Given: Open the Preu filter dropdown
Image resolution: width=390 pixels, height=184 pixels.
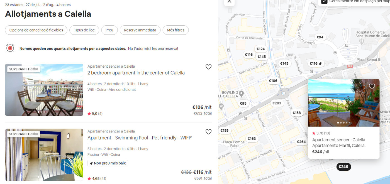Looking at the screenshot, I should click(109, 30).
